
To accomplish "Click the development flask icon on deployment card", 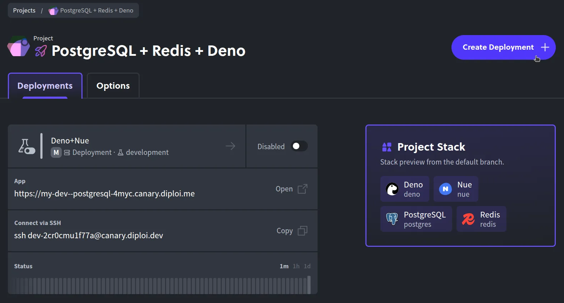I will [26, 146].
